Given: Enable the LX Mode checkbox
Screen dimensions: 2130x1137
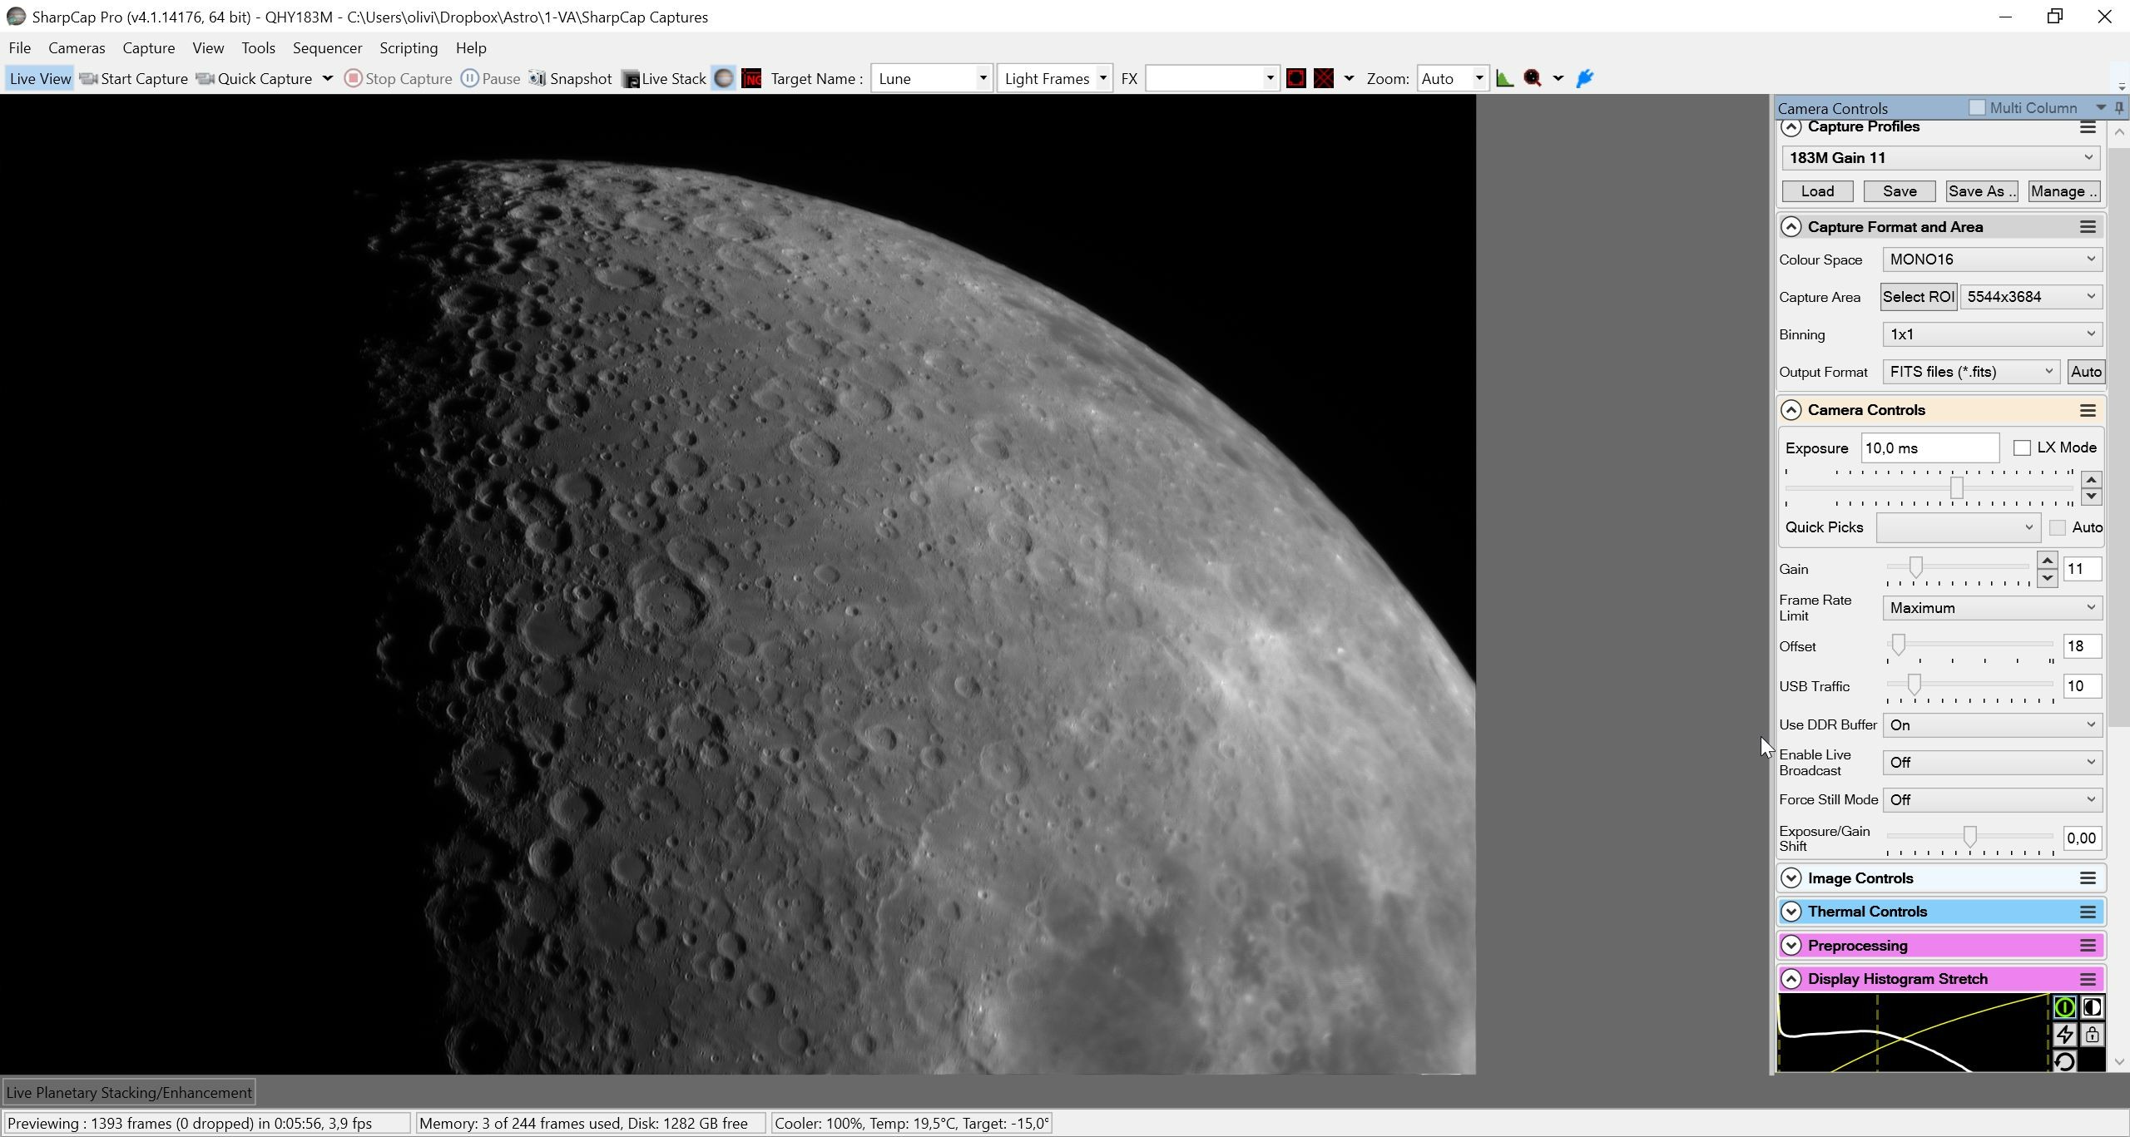Looking at the screenshot, I should coord(2022,448).
